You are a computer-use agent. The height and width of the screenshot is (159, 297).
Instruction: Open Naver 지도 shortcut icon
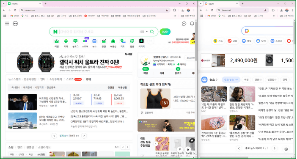tap(123, 41)
